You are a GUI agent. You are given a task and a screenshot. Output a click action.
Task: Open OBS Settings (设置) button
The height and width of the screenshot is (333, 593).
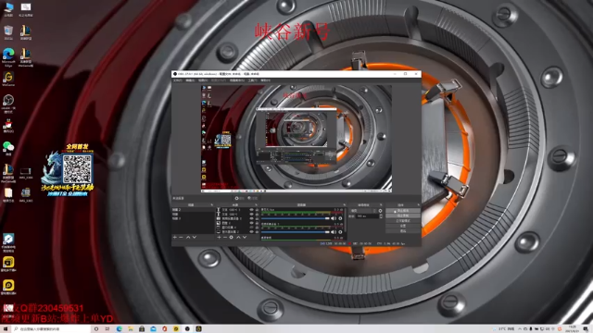point(403,226)
